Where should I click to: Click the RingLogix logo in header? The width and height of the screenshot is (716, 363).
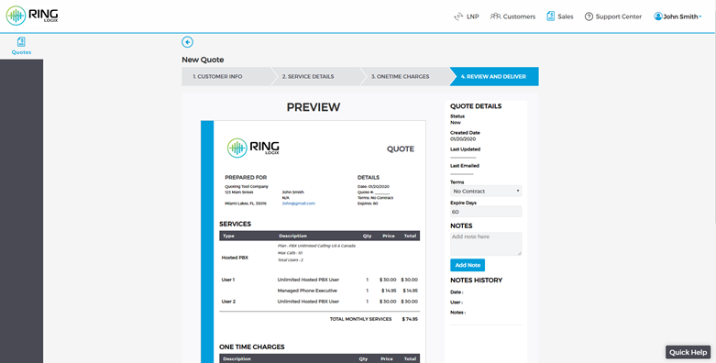coord(32,16)
